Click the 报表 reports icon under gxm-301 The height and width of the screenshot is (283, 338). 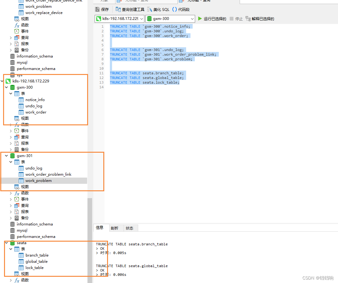point(16,212)
